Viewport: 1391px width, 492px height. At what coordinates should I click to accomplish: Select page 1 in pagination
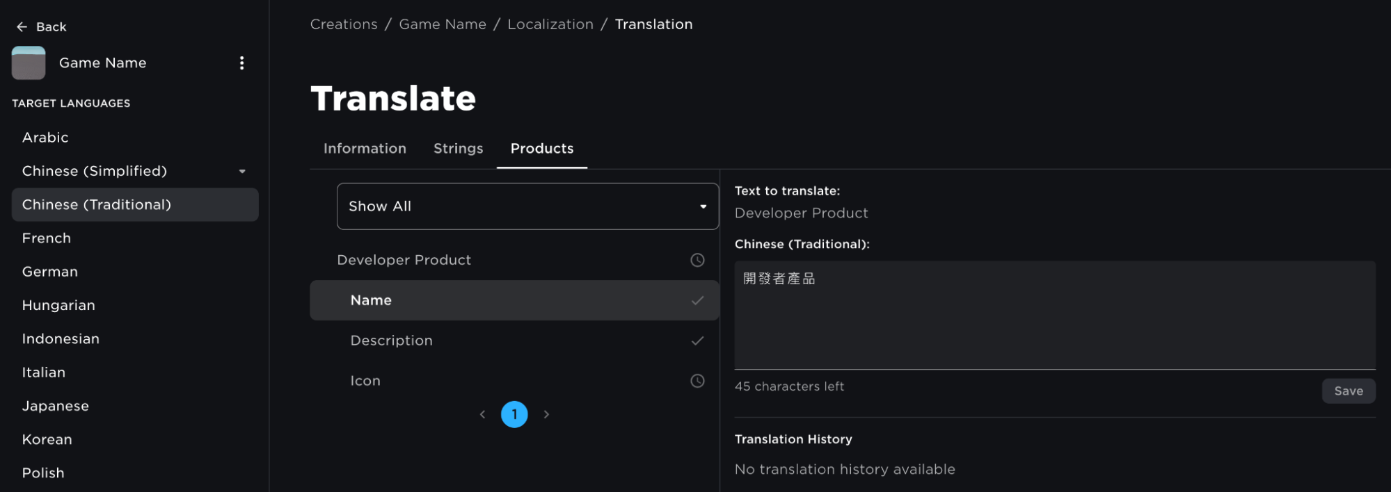coord(514,415)
